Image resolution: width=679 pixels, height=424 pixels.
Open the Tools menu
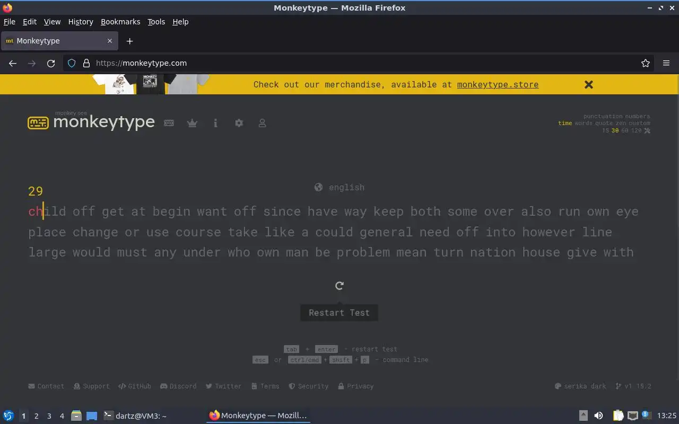[156, 22]
